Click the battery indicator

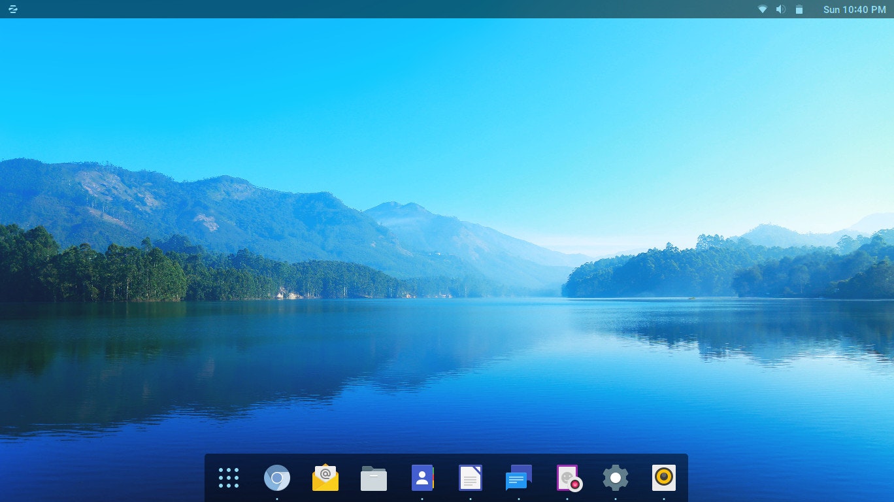tap(799, 9)
